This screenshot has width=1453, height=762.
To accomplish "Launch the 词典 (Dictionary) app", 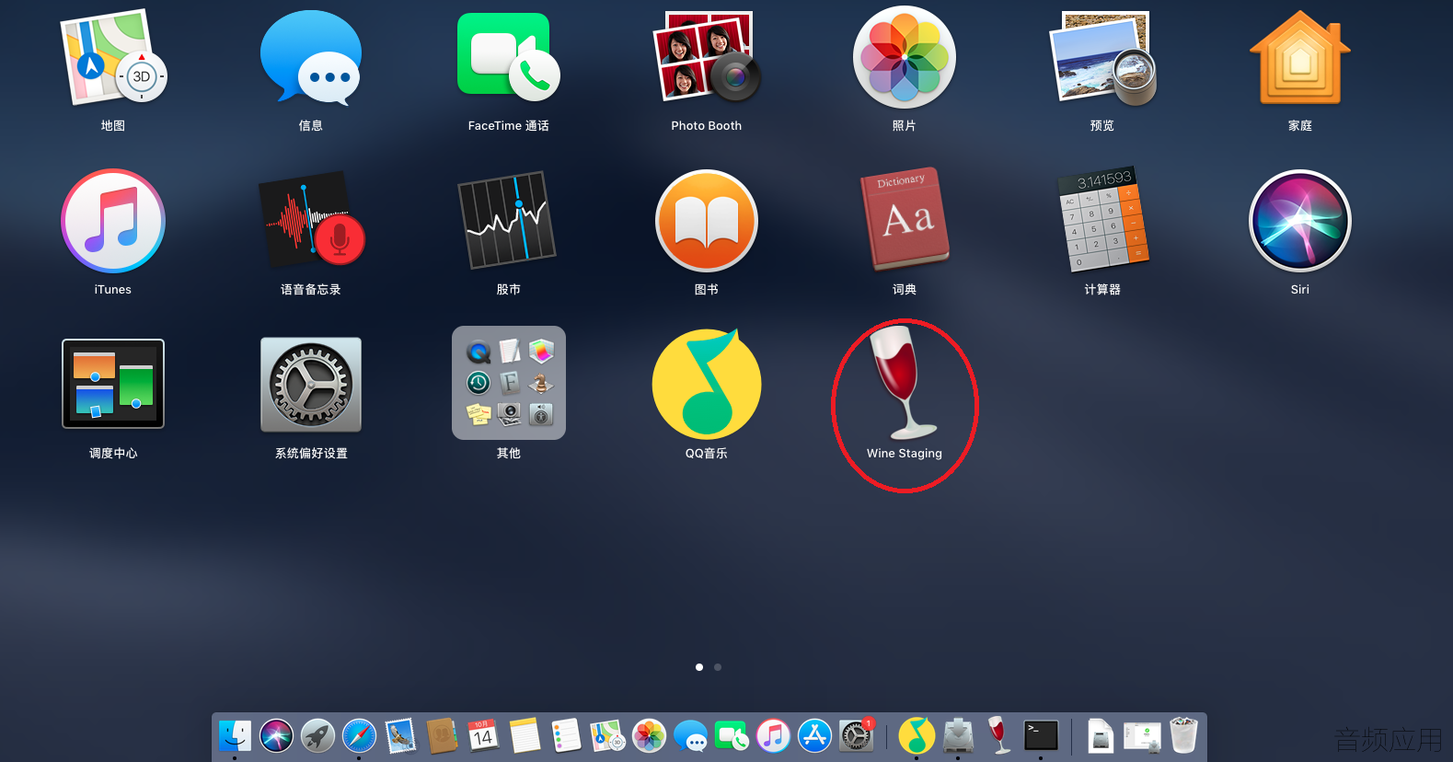I will point(905,219).
